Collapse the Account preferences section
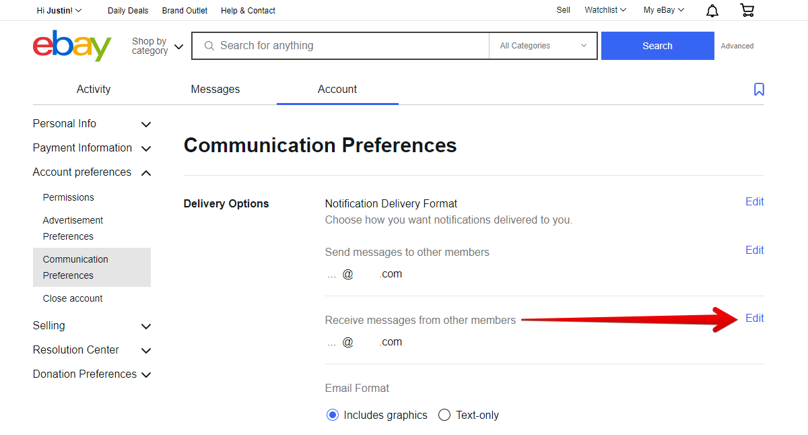The height and width of the screenshot is (435, 808). [x=92, y=172]
